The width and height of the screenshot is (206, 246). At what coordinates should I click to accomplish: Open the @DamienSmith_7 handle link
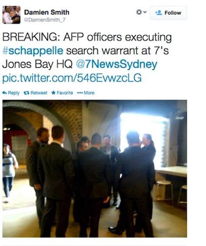point(45,20)
